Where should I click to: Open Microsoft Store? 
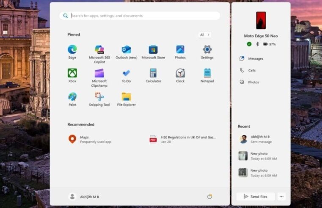[x=153, y=52]
